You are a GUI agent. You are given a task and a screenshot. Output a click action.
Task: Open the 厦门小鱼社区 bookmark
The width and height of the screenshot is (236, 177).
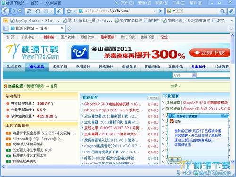87,21
